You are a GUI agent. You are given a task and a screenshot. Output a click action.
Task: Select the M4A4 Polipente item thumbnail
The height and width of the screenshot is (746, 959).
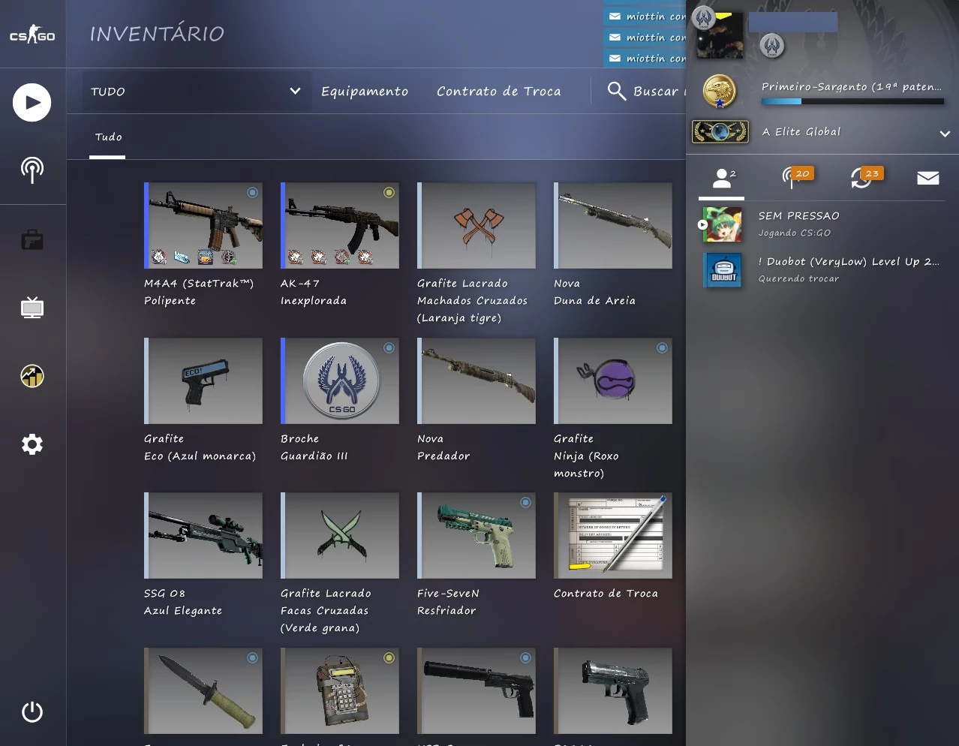click(x=203, y=225)
